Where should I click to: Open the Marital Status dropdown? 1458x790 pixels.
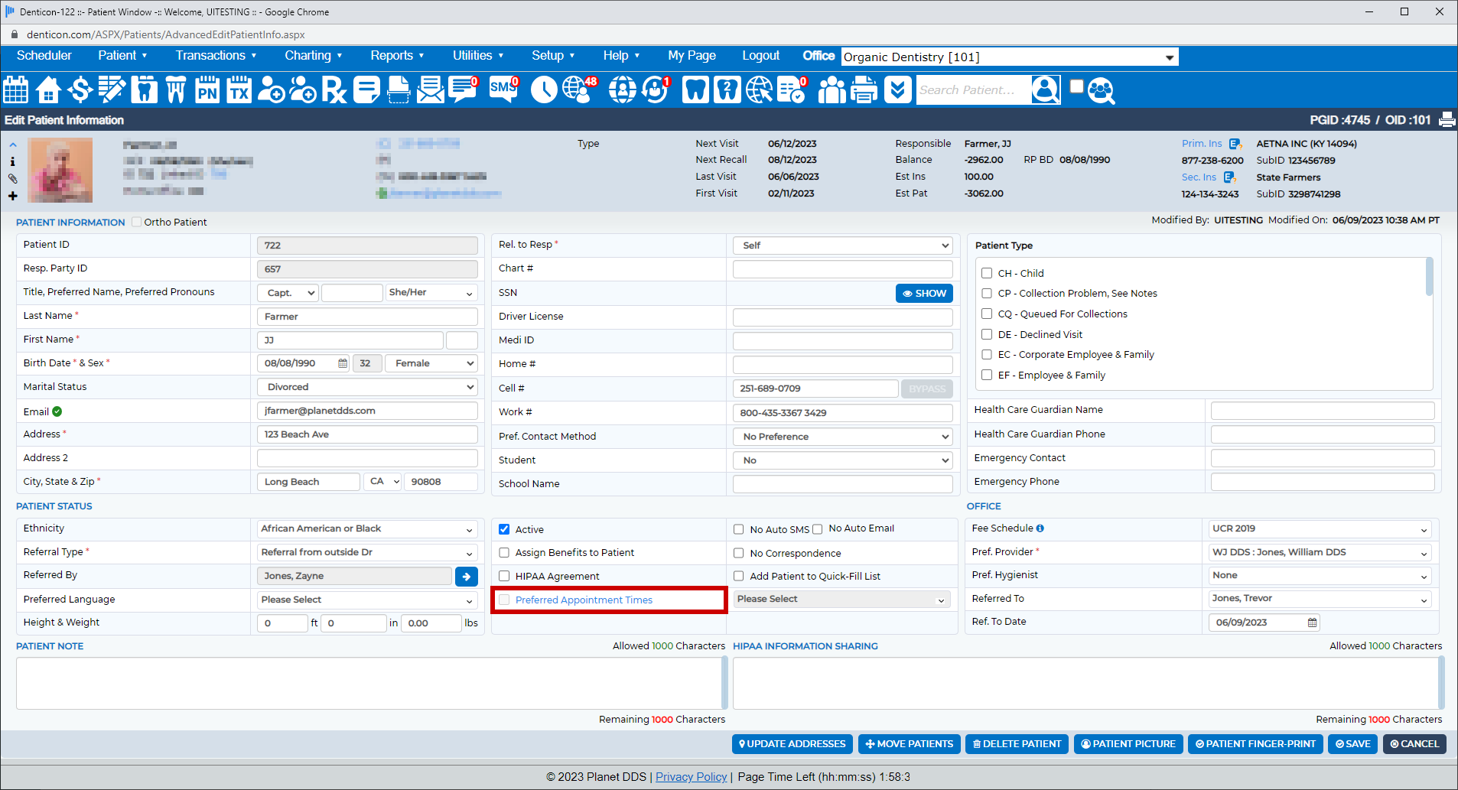coord(368,387)
